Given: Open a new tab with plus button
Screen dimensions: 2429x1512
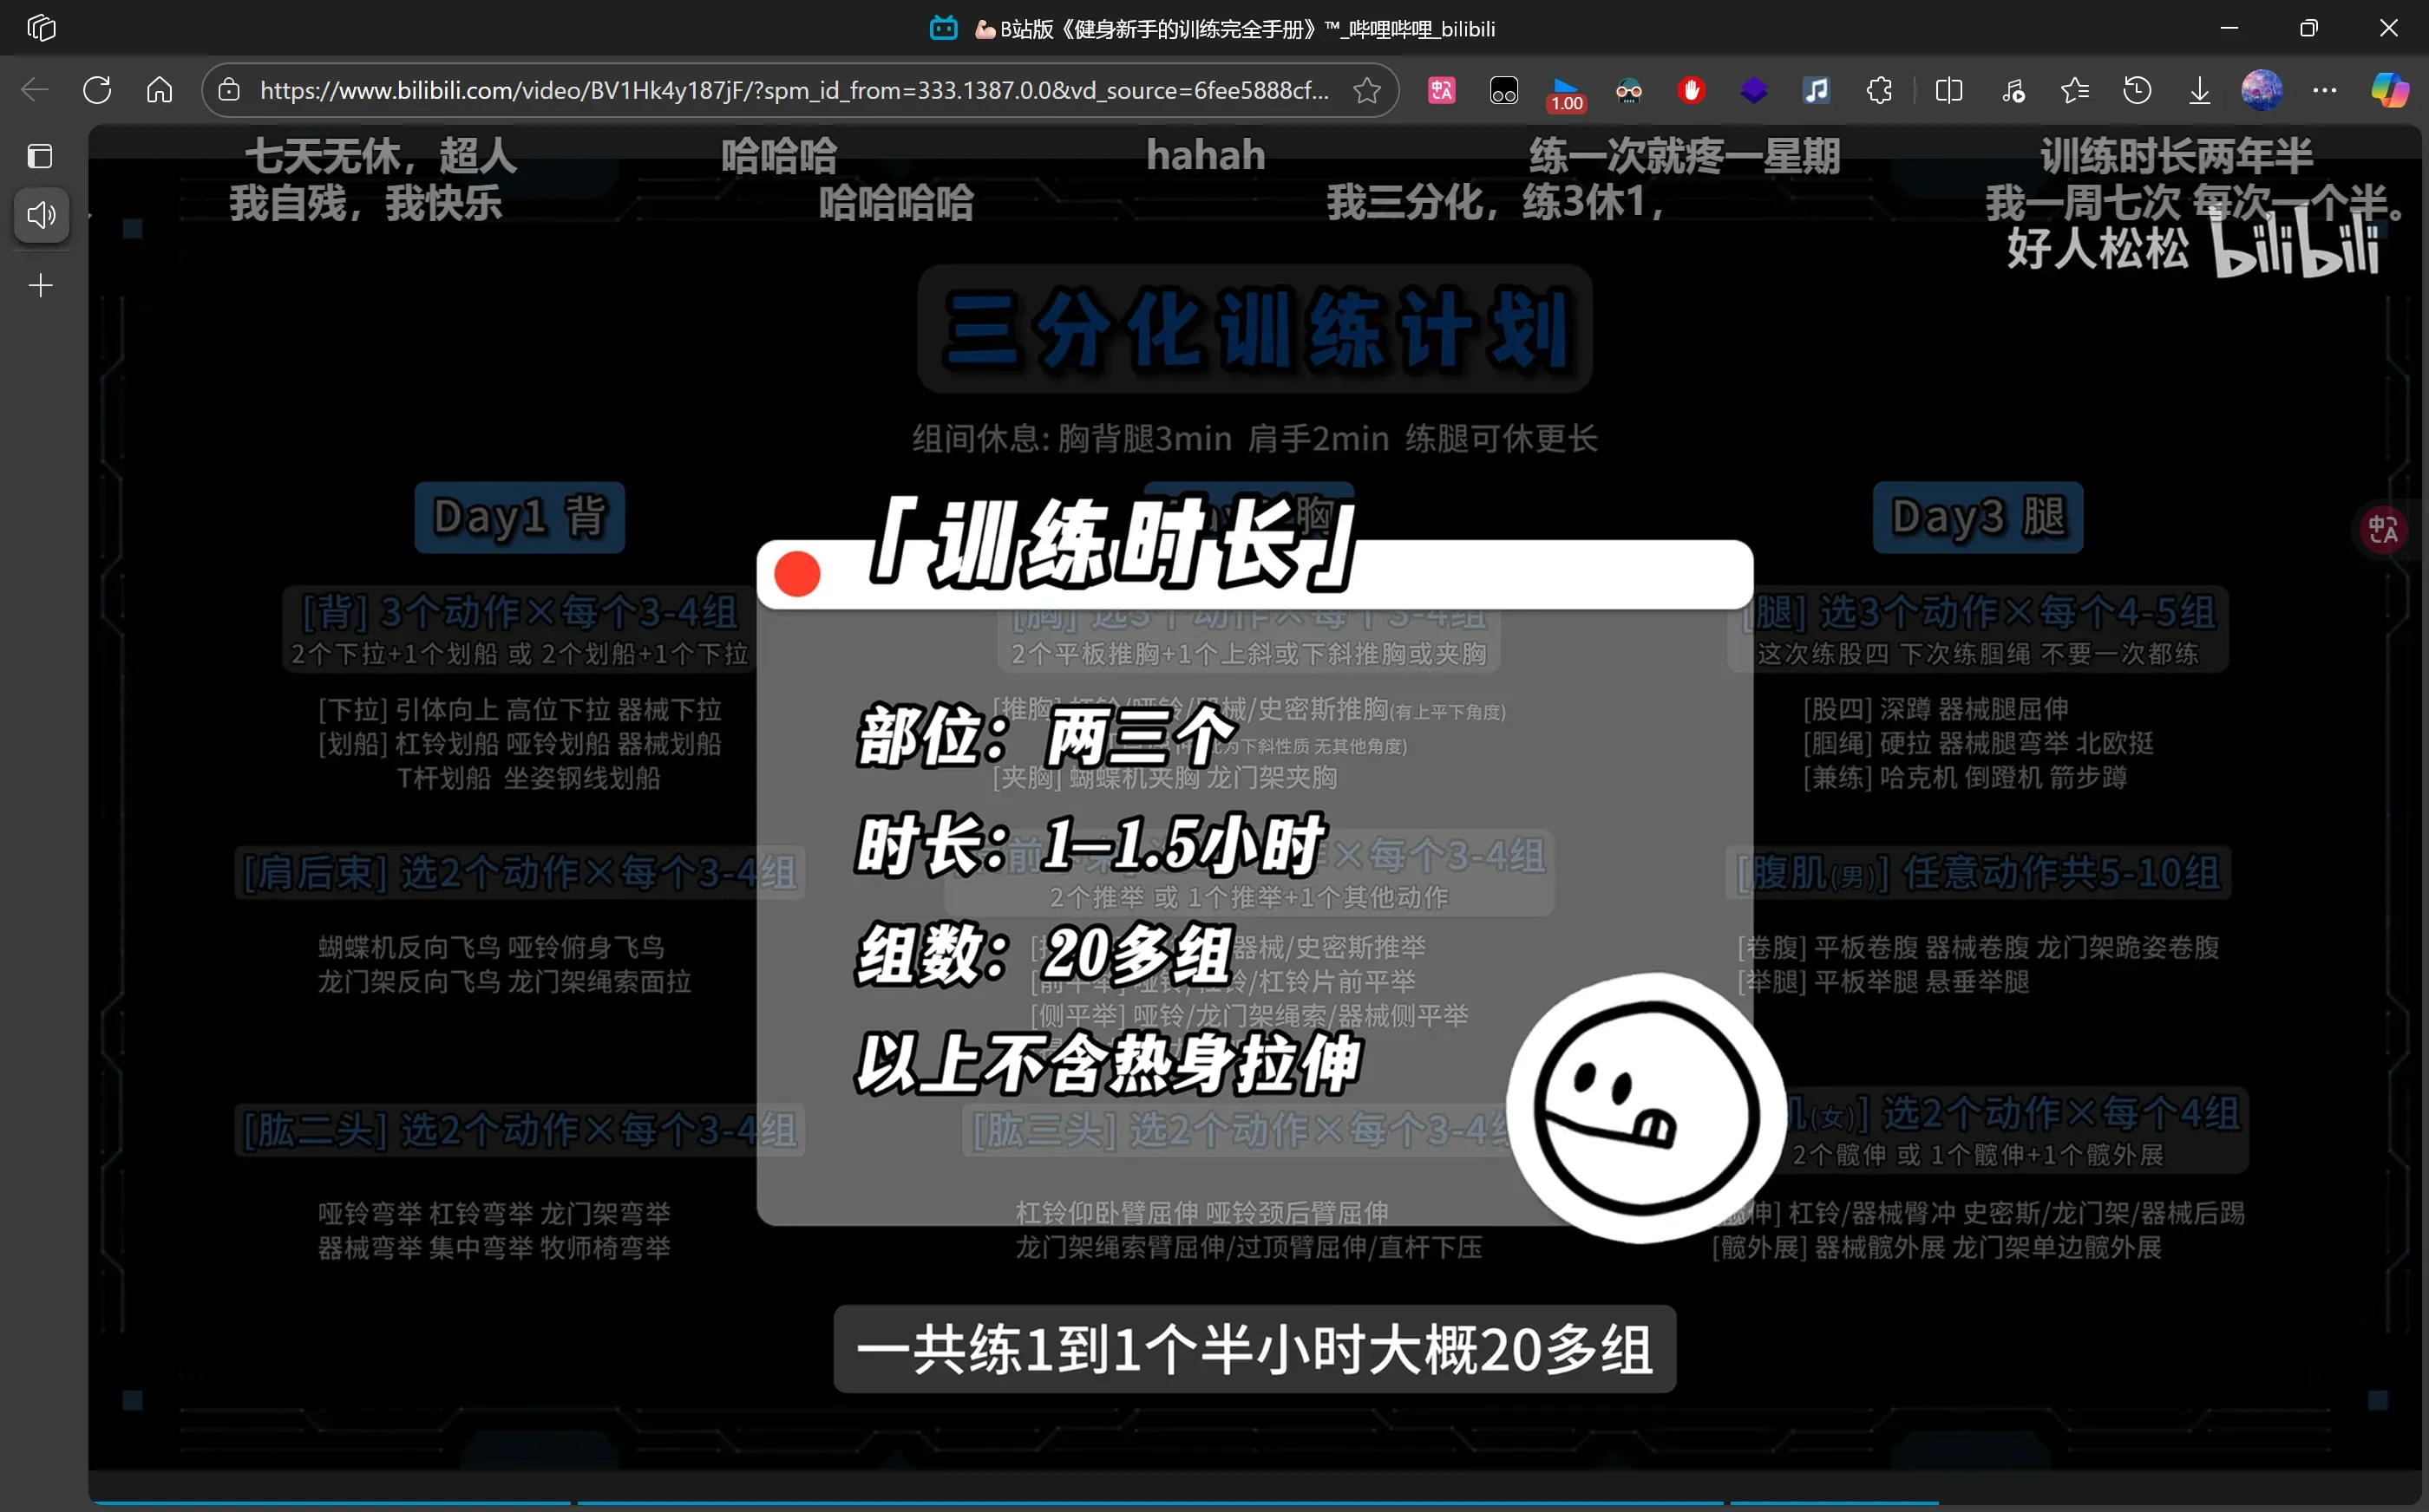Looking at the screenshot, I should pyautogui.click(x=41, y=286).
